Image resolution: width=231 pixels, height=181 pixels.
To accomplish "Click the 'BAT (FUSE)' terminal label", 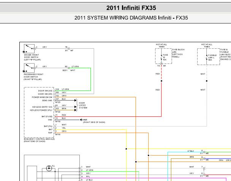I will [47, 117].
